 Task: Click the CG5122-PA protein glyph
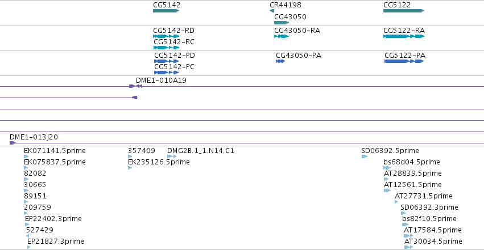coord(404,61)
